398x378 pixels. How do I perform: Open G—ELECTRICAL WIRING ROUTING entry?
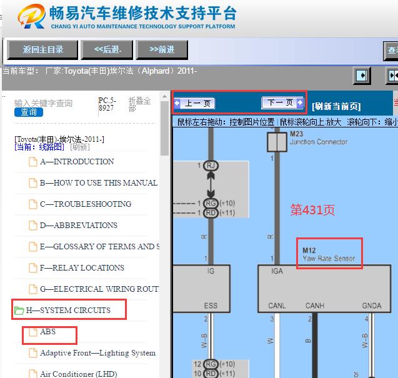click(100, 289)
